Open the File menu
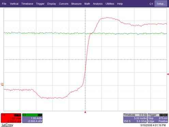Viewport: 169px width, 127px height. pos(4,4)
